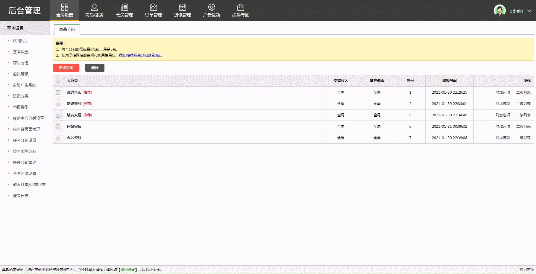Open the 商品/服务 person icon
Screen dimensions: 536x274
[x=95, y=7]
